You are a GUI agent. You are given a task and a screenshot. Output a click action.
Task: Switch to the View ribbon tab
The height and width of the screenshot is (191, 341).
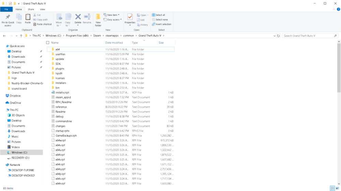42,9
